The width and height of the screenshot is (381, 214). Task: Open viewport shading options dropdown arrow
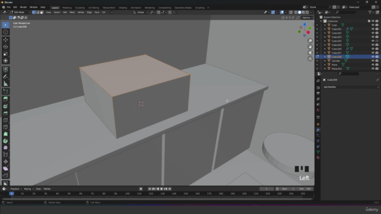pos(311,12)
